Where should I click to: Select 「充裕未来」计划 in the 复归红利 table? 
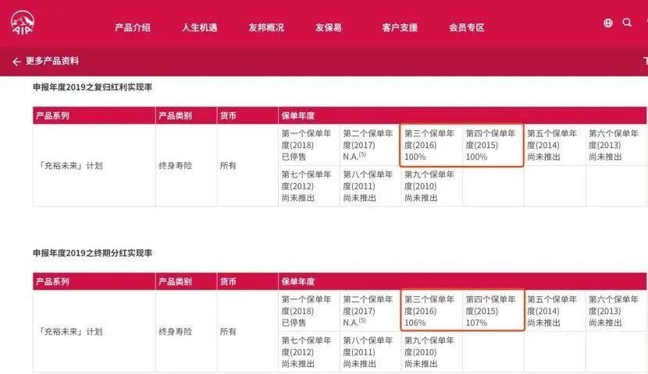(x=69, y=165)
